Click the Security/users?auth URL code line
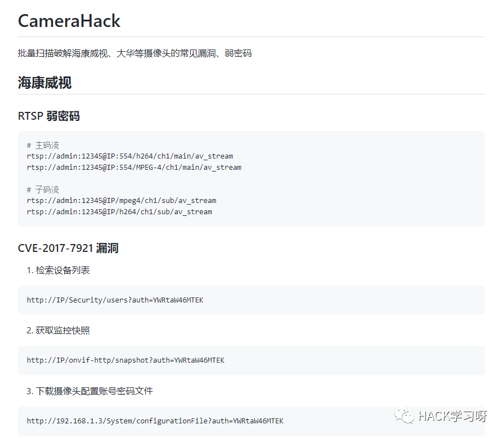 point(115,300)
